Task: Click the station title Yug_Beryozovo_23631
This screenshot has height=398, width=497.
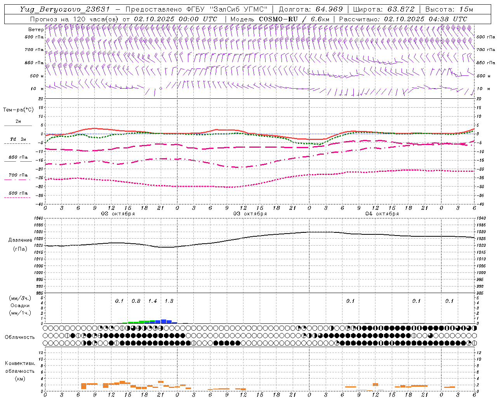Action: [65, 9]
